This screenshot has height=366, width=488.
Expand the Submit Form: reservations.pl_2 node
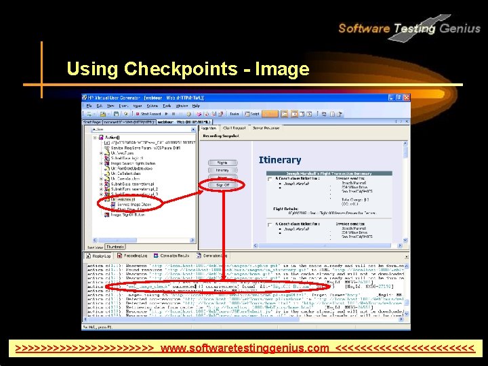[x=101, y=189]
